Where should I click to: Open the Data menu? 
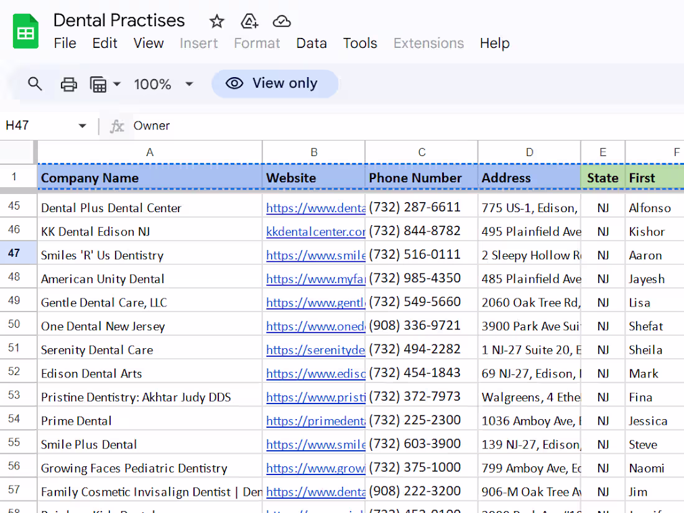click(312, 43)
